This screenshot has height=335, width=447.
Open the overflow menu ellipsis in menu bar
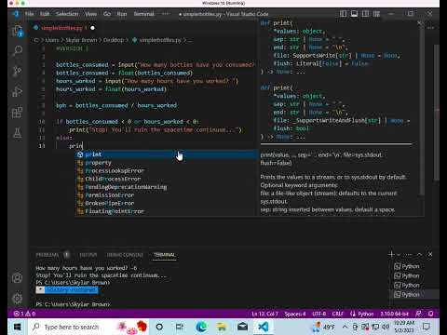point(166,14)
